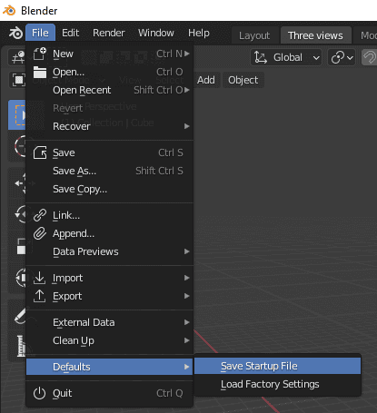Expand the Export submenu
The image size is (377, 413).
(109, 296)
